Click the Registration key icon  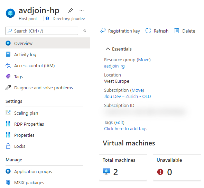point(103,30)
